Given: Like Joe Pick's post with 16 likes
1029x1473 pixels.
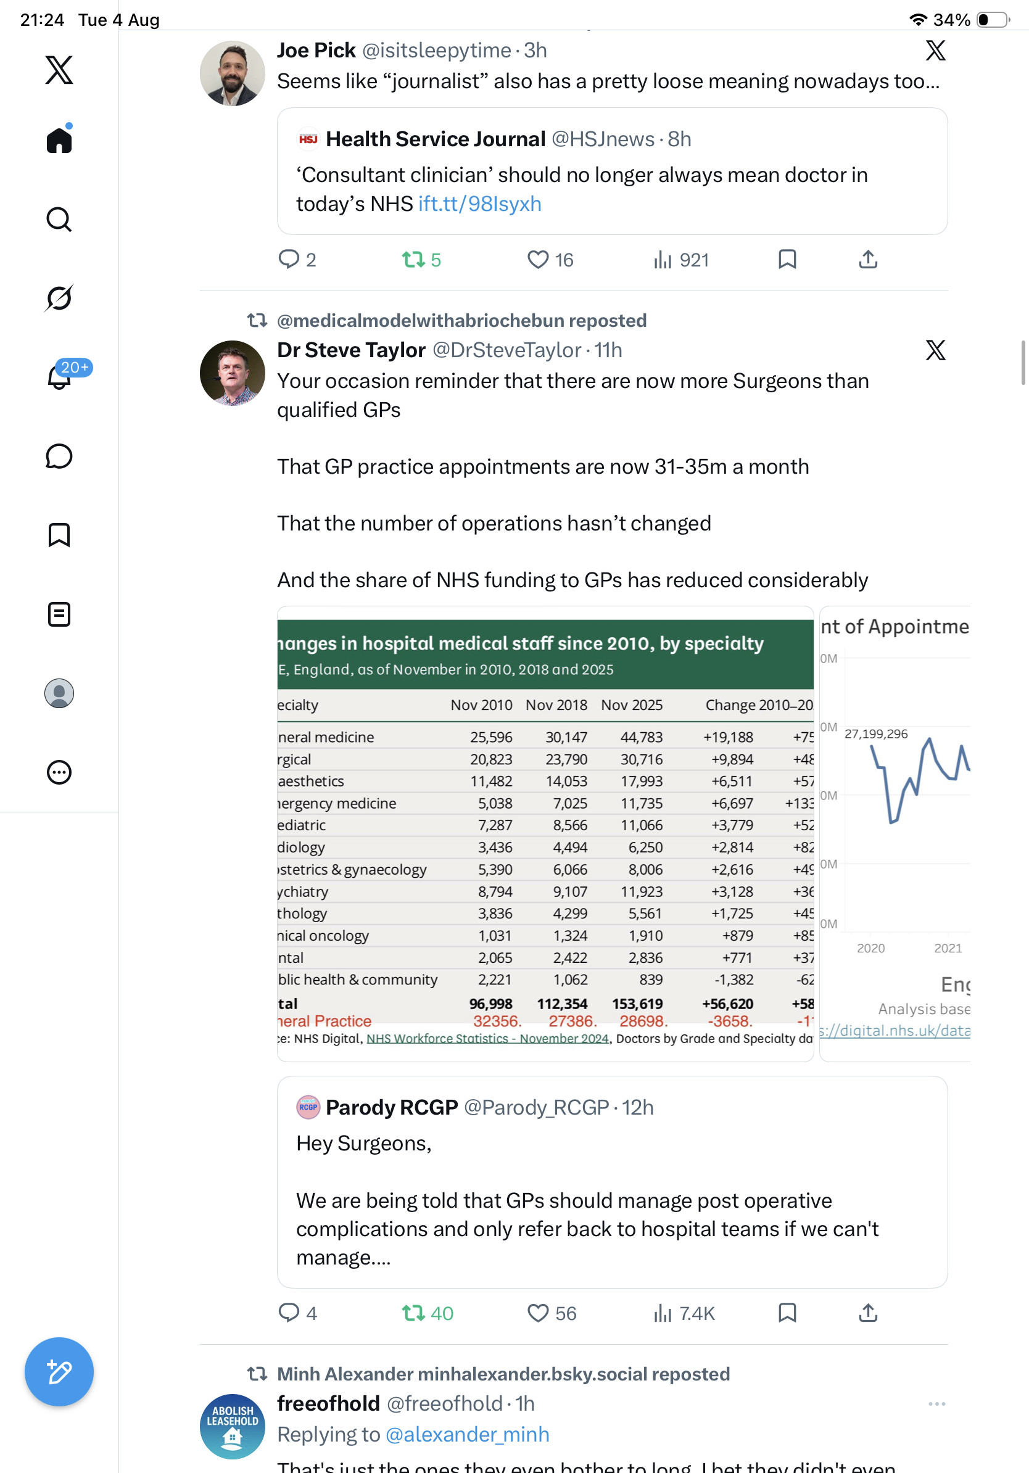Looking at the screenshot, I should click(550, 260).
